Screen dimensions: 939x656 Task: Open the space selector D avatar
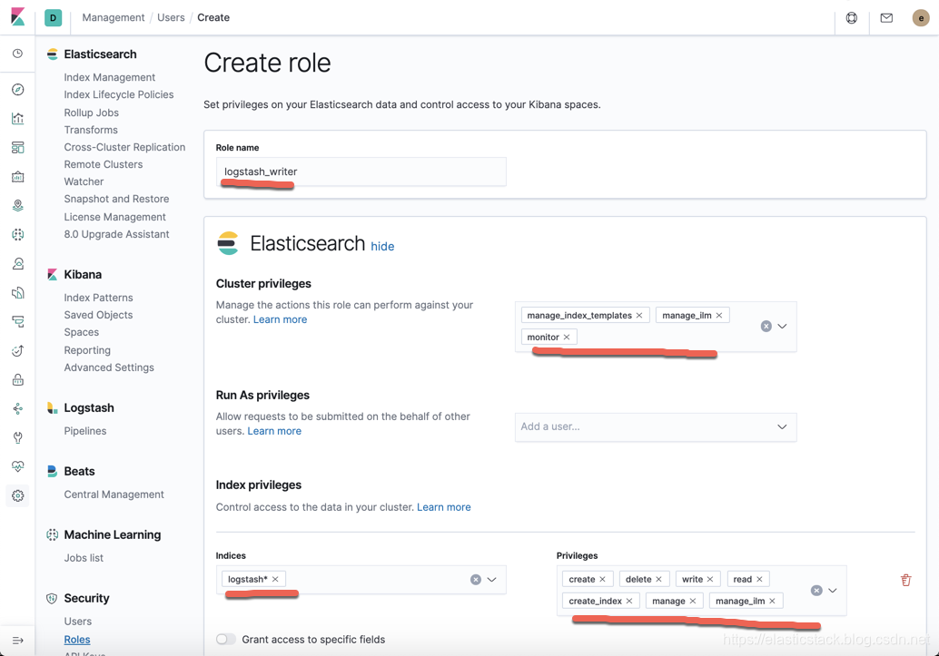(54, 17)
